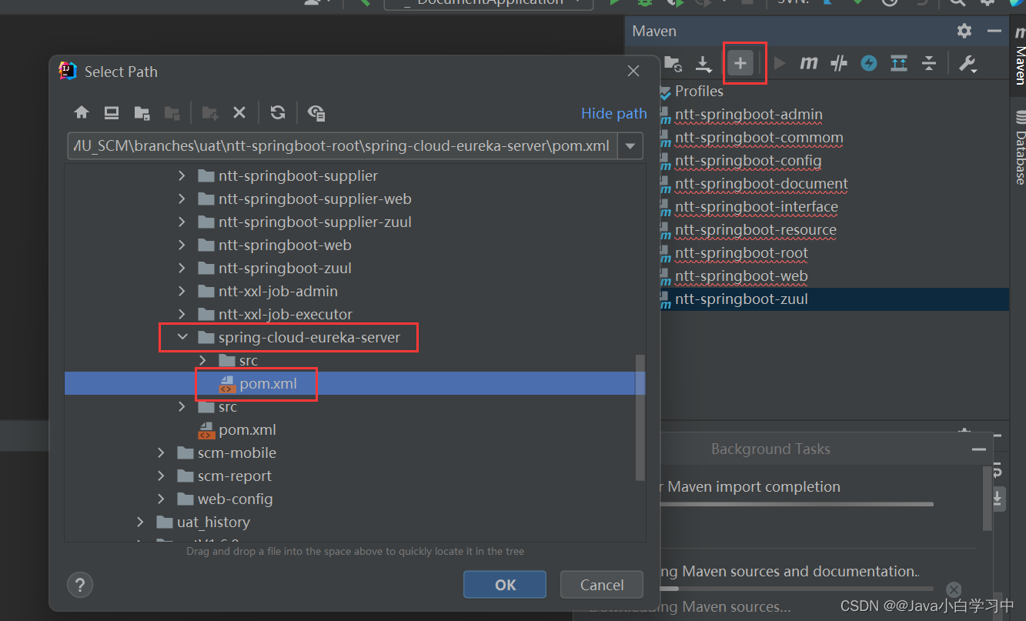Screen dimensions: 1026x621
Task: Open Maven settings wrench icon
Action: (x=968, y=63)
